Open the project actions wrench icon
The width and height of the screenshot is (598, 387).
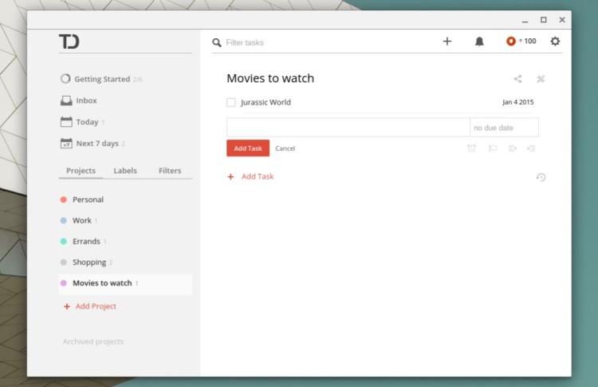[x=541, y=79]
